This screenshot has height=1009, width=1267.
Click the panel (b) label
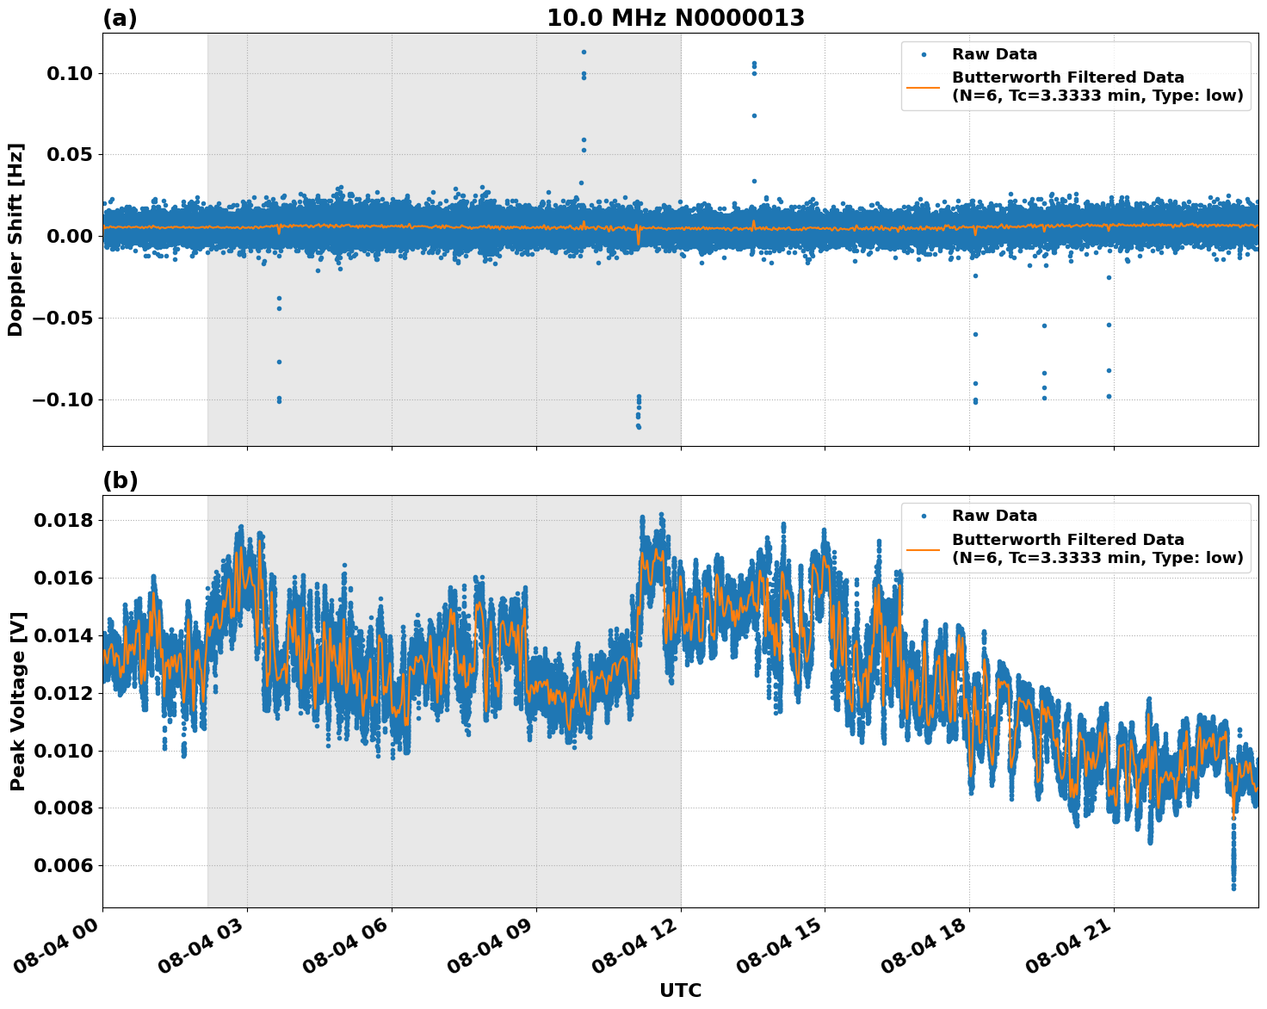[121, 479]
